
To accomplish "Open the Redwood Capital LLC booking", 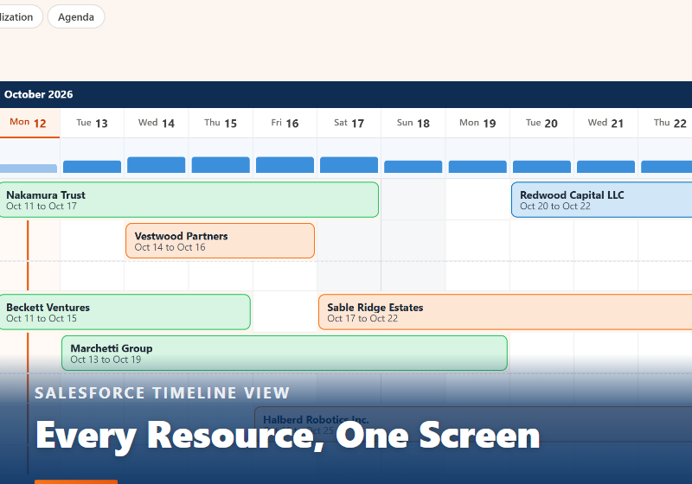I will click(x=601, y=200).
